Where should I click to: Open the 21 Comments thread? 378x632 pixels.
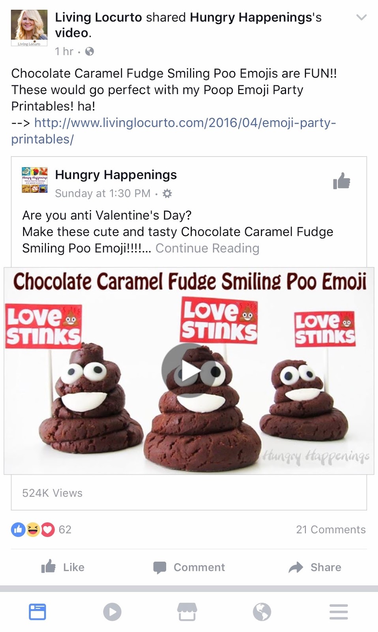coord(331,529)
